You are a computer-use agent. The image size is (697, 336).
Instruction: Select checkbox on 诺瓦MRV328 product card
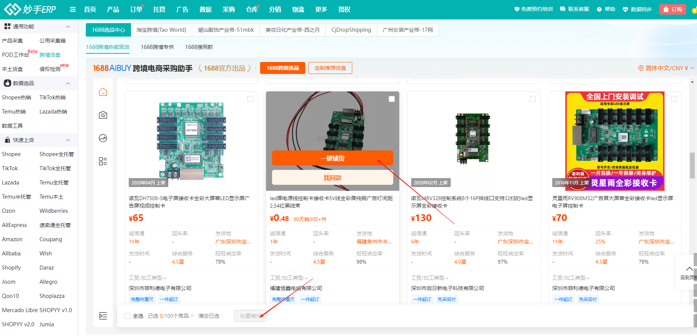(533, 99)
